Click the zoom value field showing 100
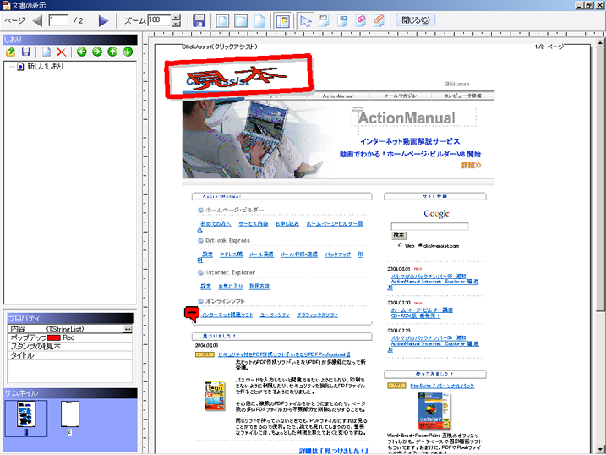This screenshot has width=606, height=455. (159, 20)
